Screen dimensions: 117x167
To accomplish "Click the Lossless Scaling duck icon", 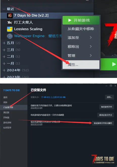I will click(10, 29).
